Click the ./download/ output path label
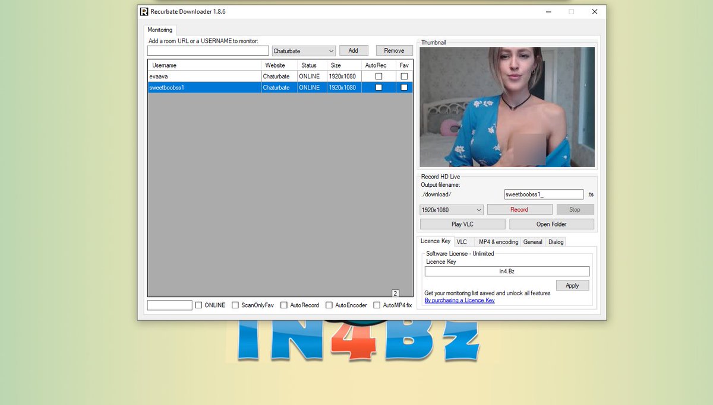 [x=436, y=194]
